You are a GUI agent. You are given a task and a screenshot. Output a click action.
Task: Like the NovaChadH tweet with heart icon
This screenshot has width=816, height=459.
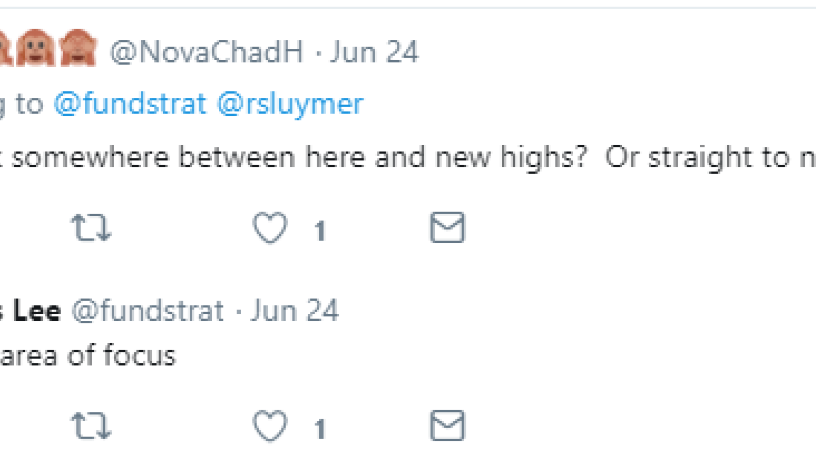tap(270, 227)
